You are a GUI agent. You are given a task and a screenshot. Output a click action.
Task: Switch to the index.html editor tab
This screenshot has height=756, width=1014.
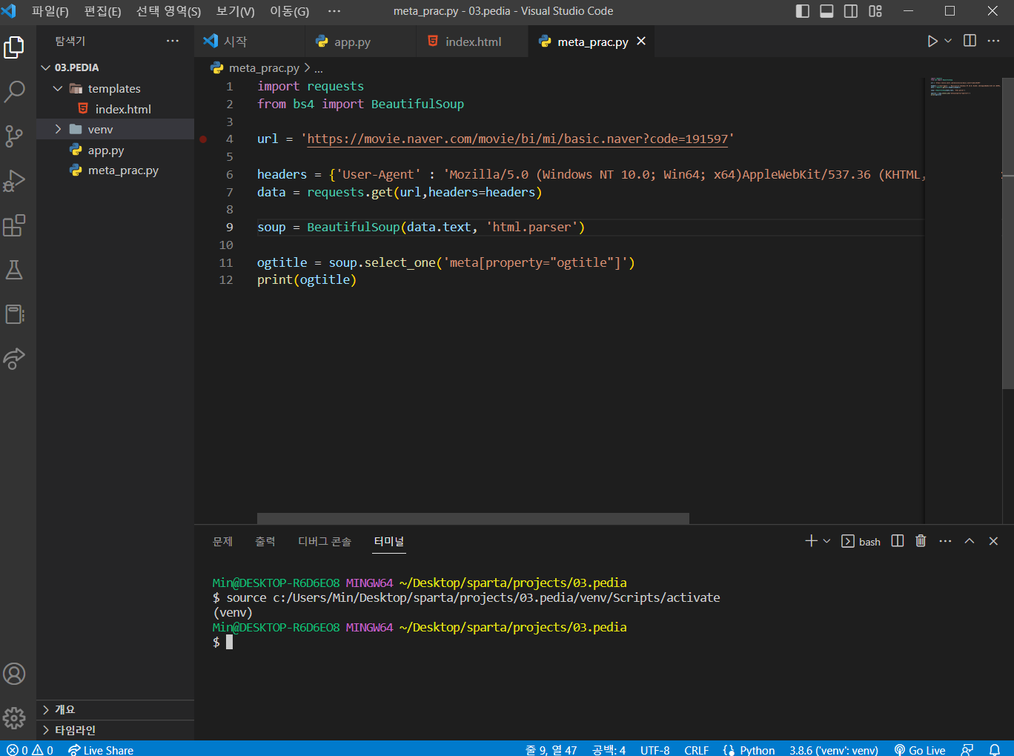[x=473, y=42]
